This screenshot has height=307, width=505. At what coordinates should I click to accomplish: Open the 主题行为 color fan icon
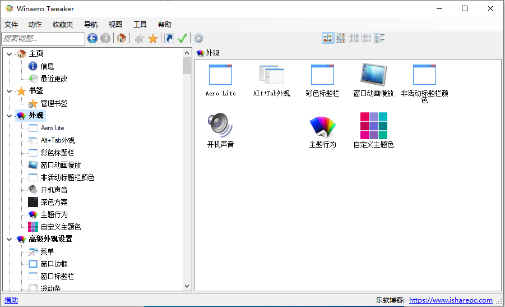click(322, 125)
